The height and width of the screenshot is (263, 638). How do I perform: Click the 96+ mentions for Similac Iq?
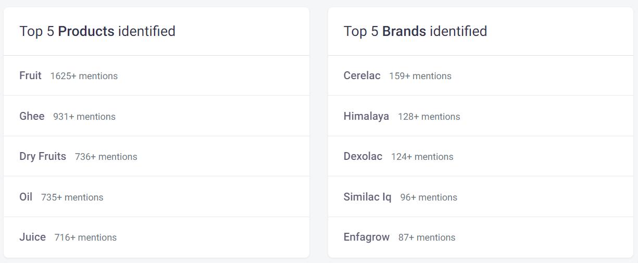click(429, 197)
